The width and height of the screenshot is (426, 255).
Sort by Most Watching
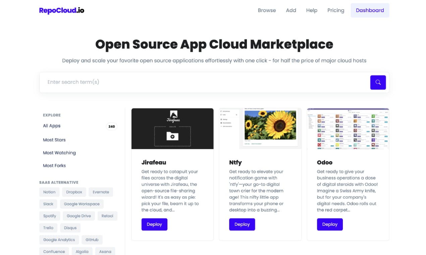[x=59, y=153]
